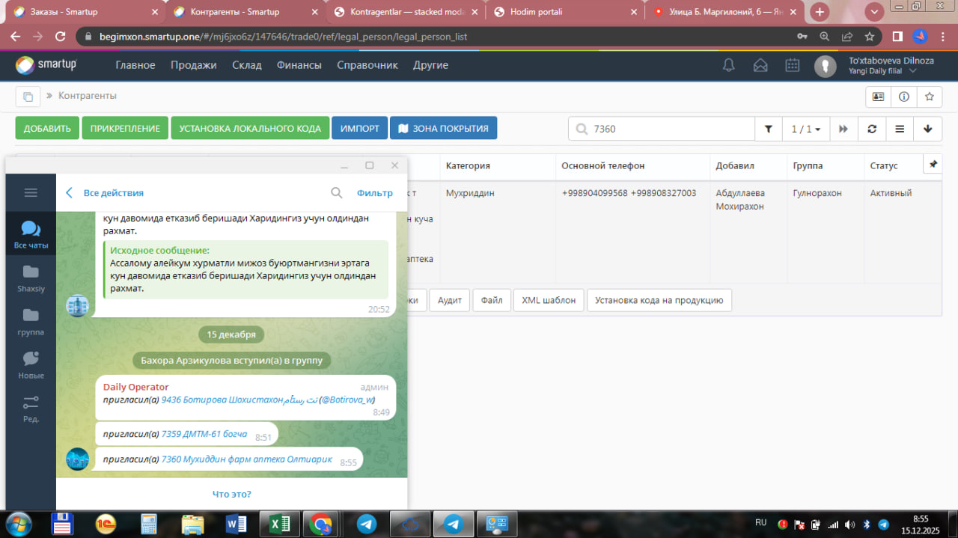Viewport: 958px width, 538px height.
Task: Click Фильтр link in Telegram
Action: pyautogui.click(x=375, y=193)
